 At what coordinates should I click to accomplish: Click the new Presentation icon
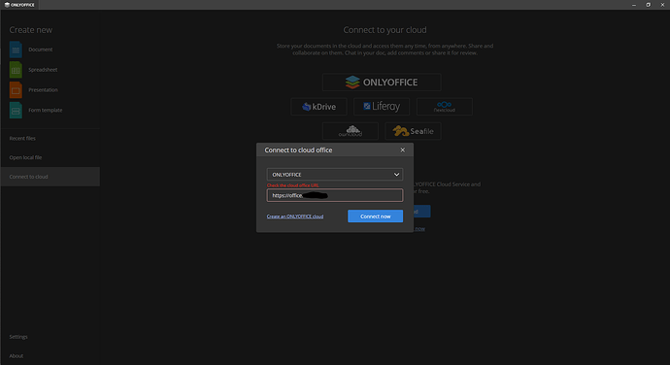tap(16, 89)
